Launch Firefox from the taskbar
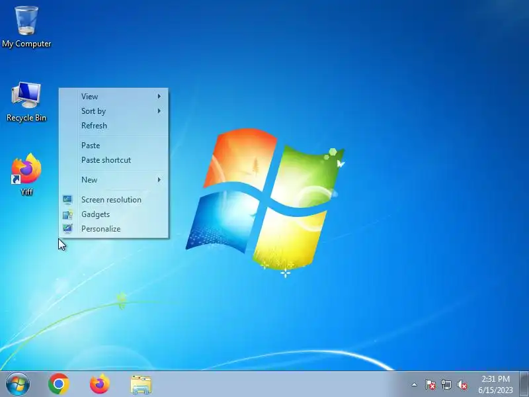 (x=100, y=384)
